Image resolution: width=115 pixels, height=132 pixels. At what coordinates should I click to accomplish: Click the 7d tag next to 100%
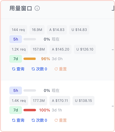16,110
